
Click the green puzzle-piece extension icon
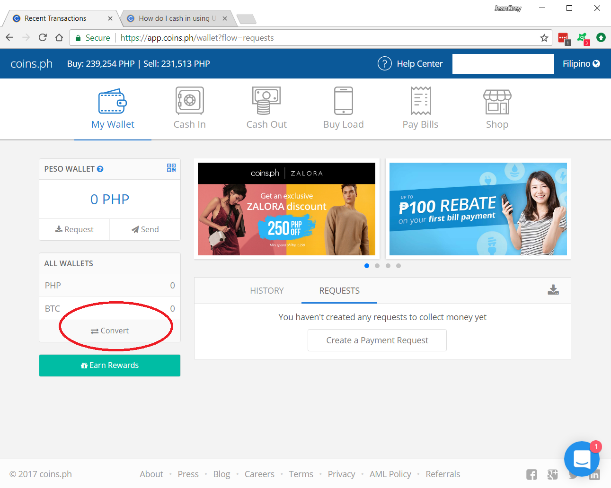tap(583, 38)
